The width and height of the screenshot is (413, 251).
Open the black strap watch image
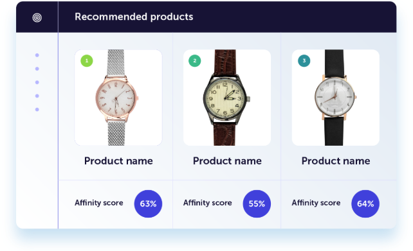336,98
